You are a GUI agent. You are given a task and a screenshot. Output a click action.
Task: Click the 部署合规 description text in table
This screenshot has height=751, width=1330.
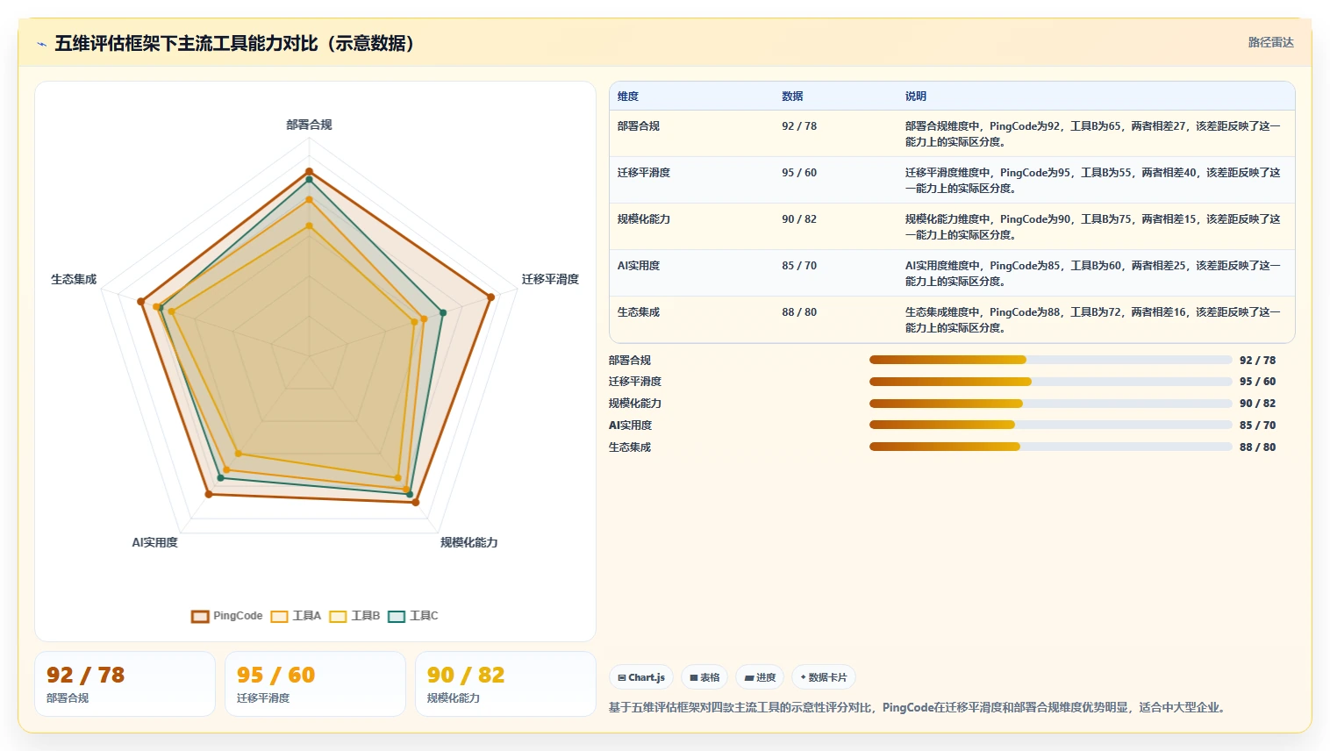coord(1093,134)
